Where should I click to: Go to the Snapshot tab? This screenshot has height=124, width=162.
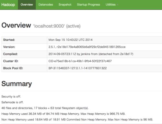pos(65,5)
